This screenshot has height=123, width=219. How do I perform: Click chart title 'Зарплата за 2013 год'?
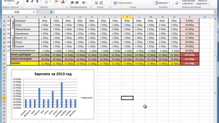[53, 74]
